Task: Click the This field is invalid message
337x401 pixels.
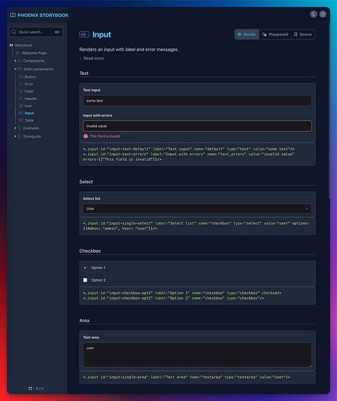Action: (105, 136)
